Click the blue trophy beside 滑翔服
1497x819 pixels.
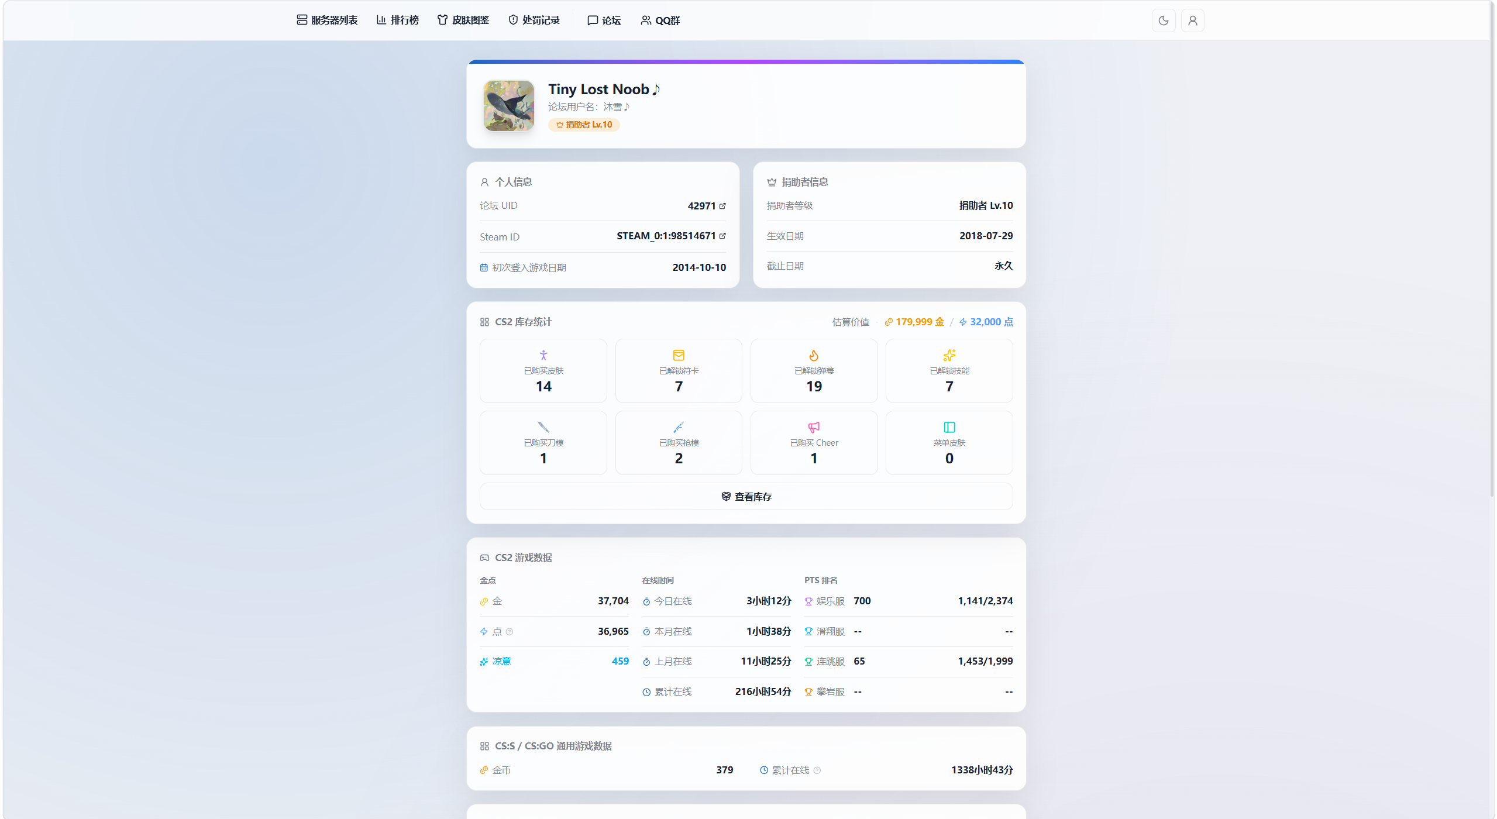pos(808,632)
